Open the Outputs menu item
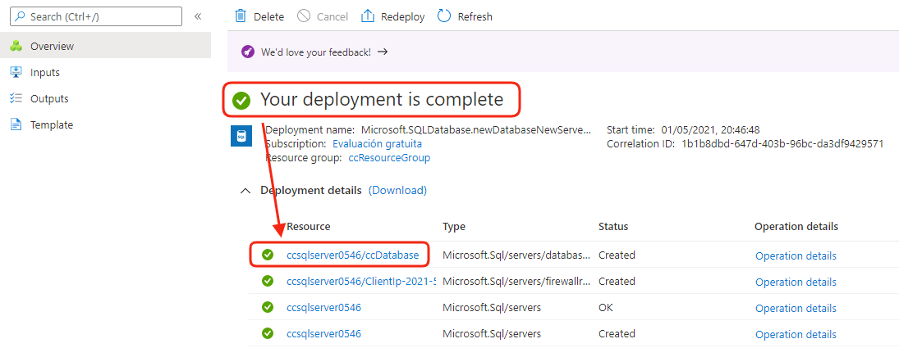Screen dimensions: 899x348 coord(105,99)
